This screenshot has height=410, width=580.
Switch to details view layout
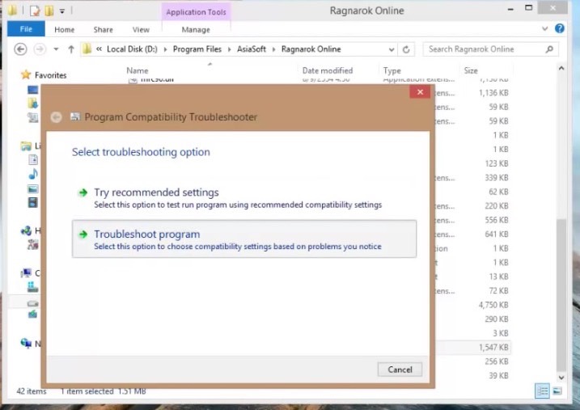pyautogui.click(x=542, y=391)
